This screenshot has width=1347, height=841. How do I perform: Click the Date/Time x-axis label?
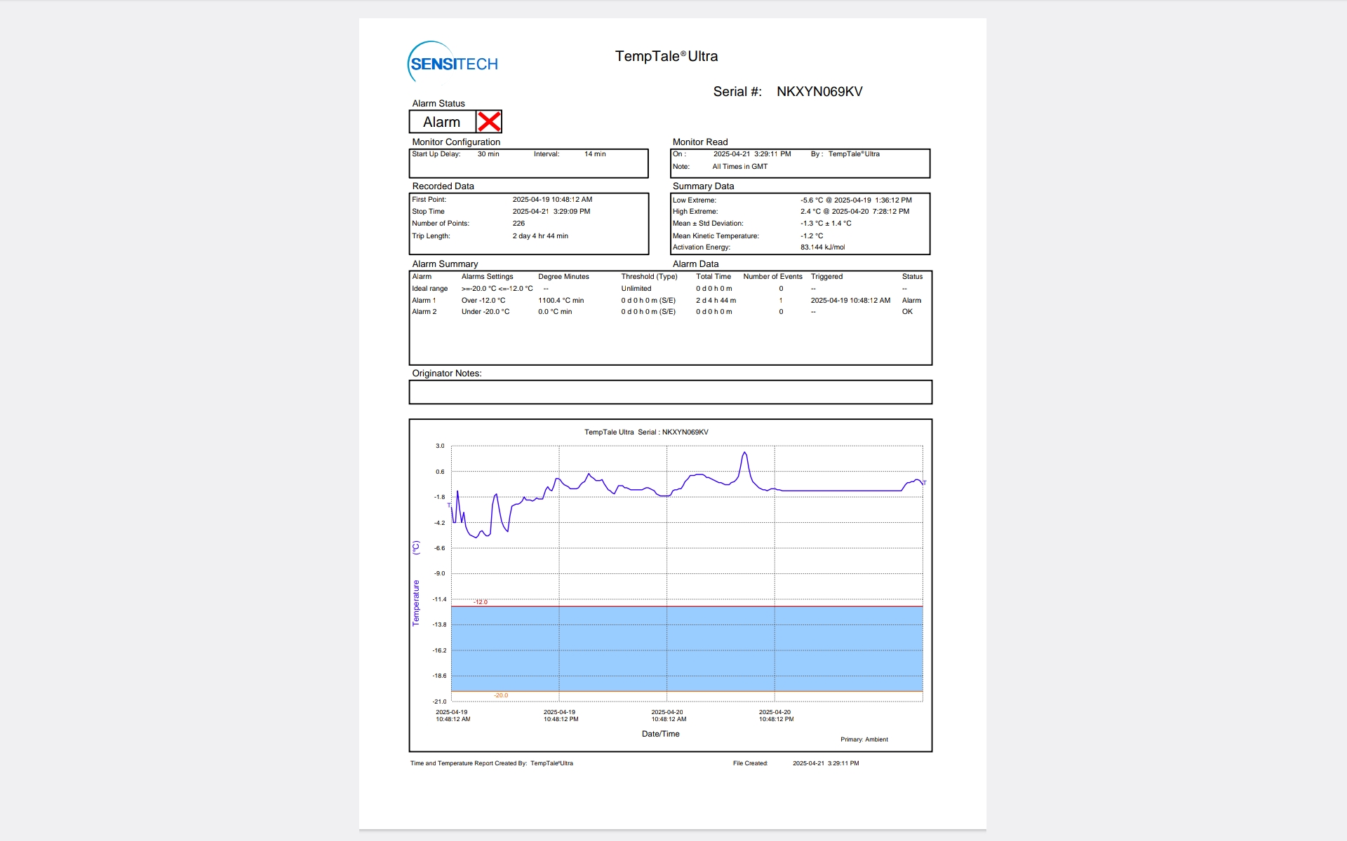(660, 734)
